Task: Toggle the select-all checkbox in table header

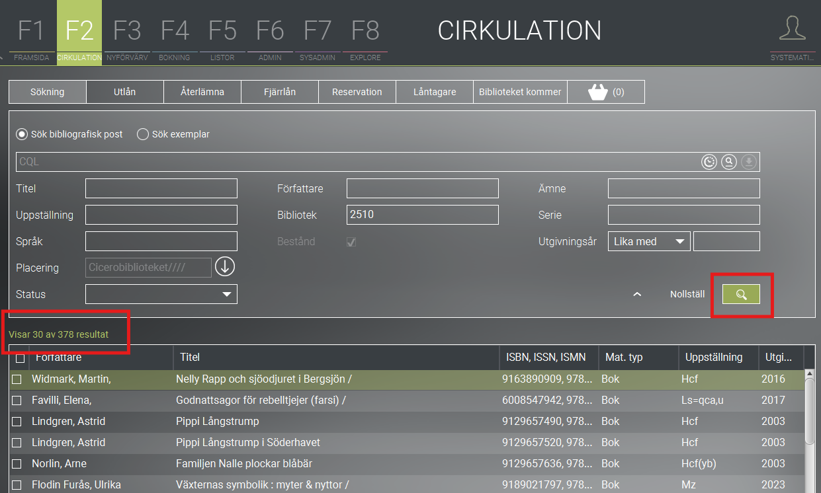Action: point(20,358)
